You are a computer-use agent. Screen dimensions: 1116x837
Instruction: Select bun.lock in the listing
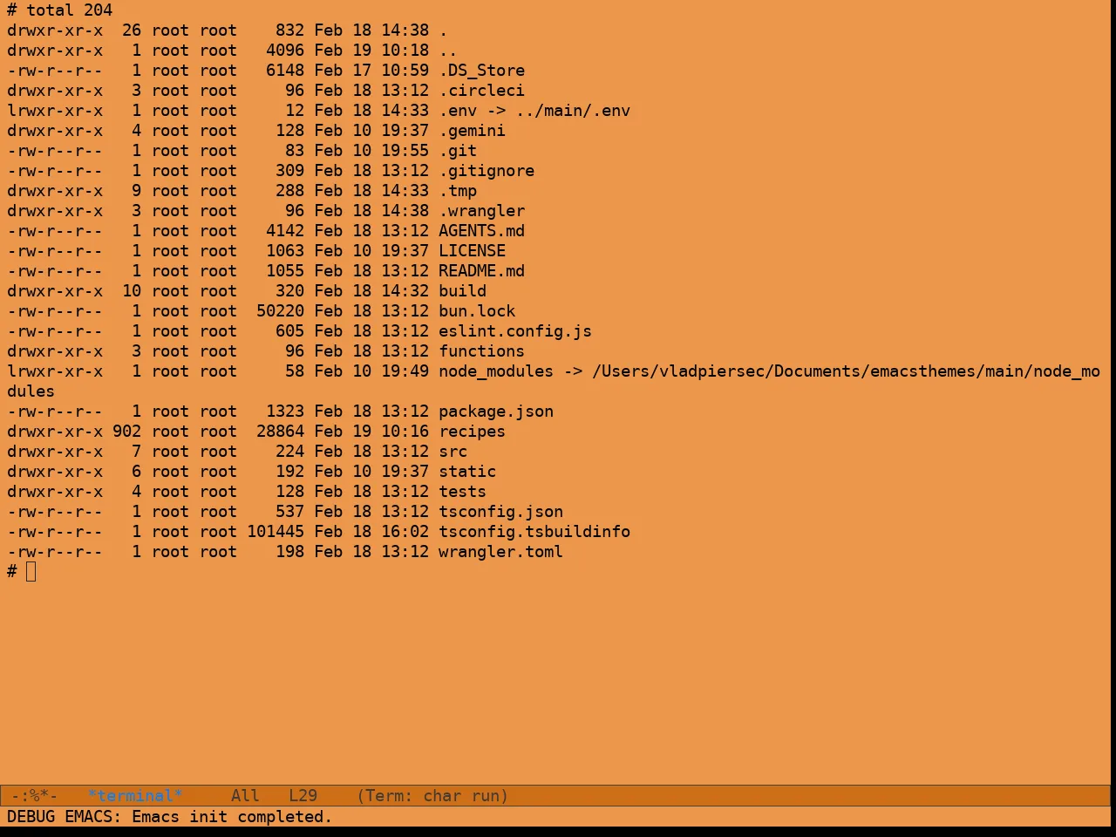(x=477, y=311)
